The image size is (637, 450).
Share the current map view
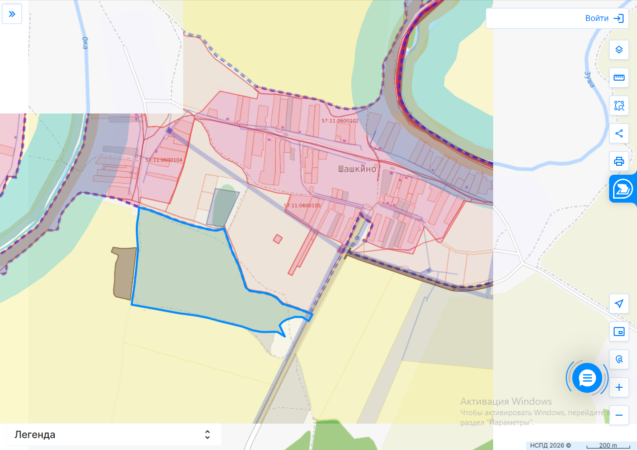point(619,133)
